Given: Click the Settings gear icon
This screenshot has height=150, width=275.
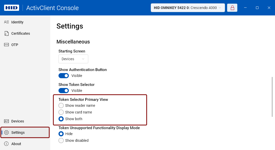Looking at the screenshot, I should 6,133.
